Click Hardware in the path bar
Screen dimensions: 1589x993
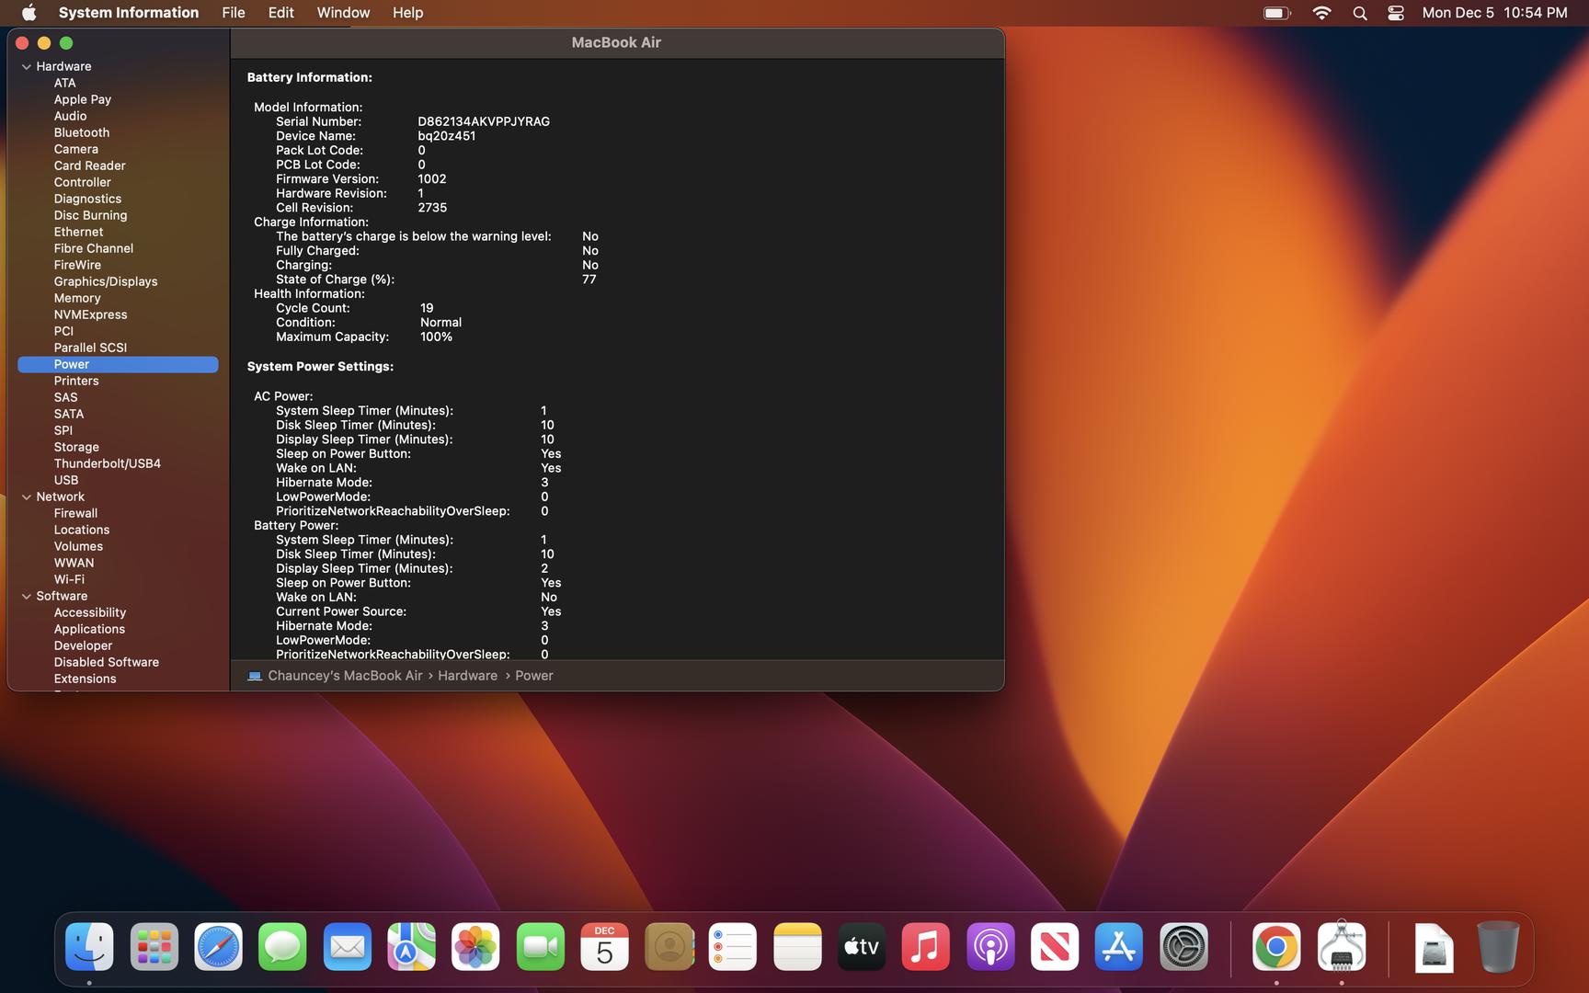tap(467, 676)
